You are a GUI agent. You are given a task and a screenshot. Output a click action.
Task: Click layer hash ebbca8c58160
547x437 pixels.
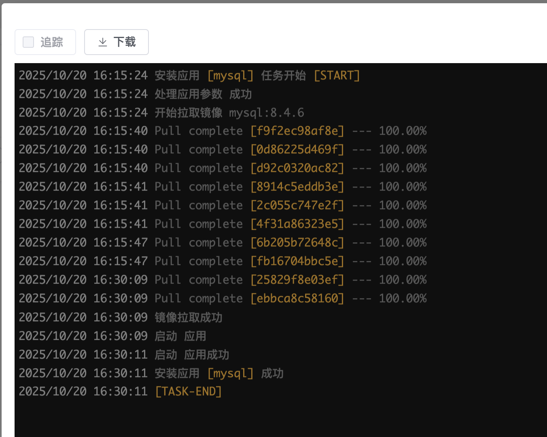coord(297,299)
